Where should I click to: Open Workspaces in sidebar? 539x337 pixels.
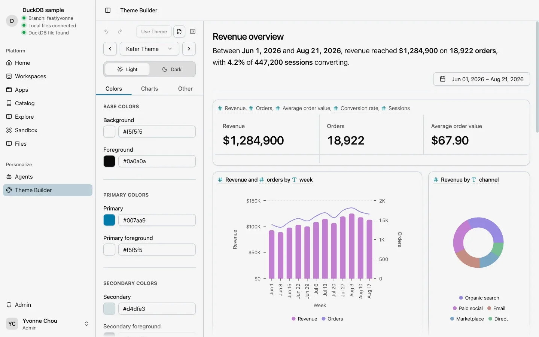tap(48, 76)
